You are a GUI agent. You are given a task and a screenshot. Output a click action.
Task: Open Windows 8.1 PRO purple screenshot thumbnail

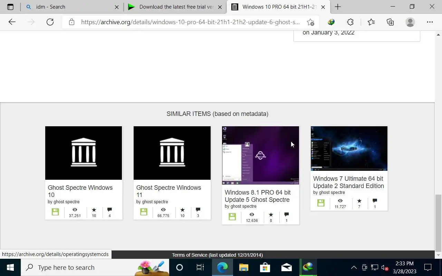click(260, 155)
